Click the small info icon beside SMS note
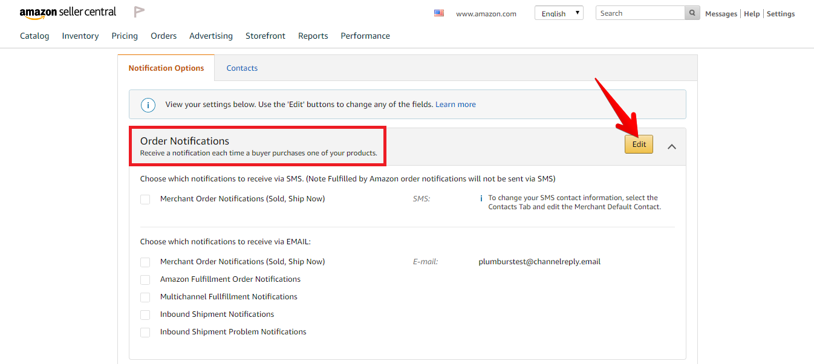This screenshot has width=814, height=364. click(481, 198)
